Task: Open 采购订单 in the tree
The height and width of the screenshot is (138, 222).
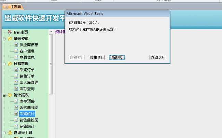Action: click(x=27, y=70)
